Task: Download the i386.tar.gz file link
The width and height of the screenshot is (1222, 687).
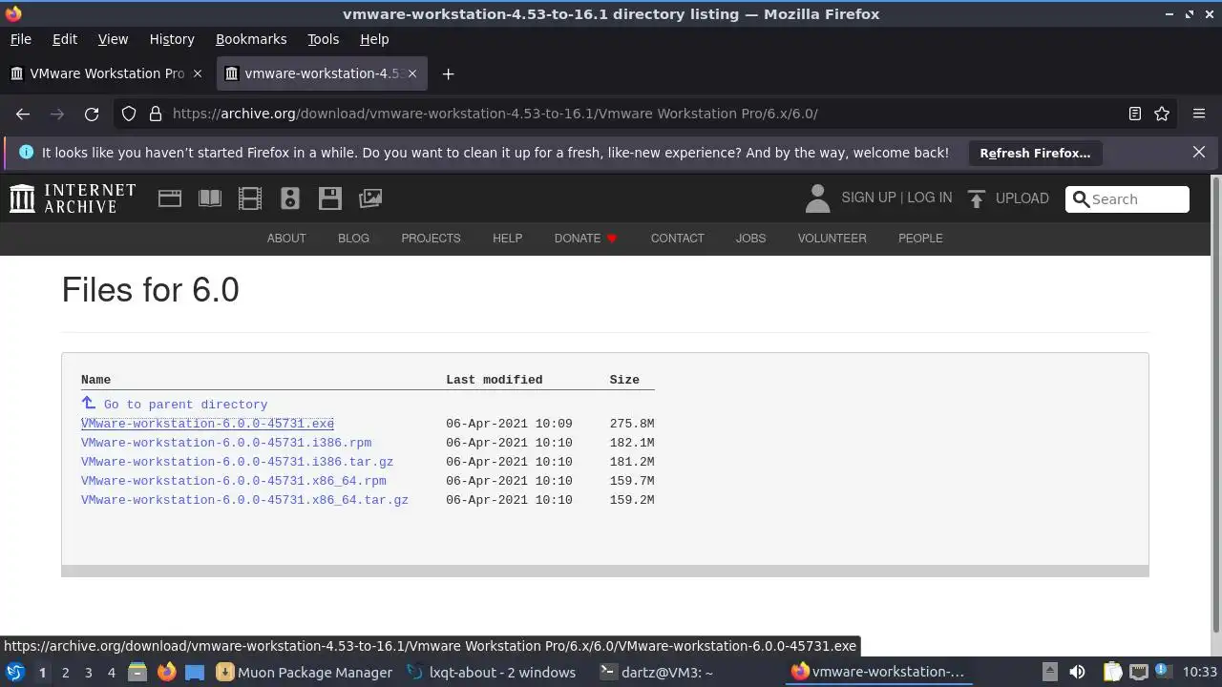Action: click(237, 462)
